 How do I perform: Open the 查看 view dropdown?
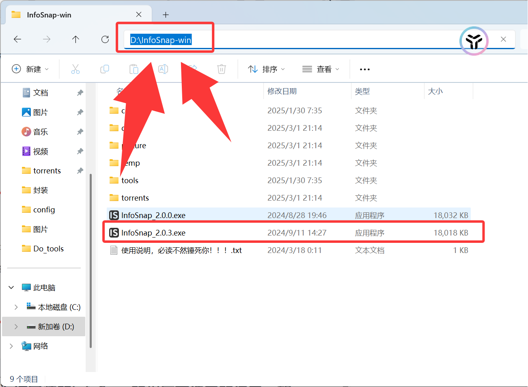click(x=321, y=69)
